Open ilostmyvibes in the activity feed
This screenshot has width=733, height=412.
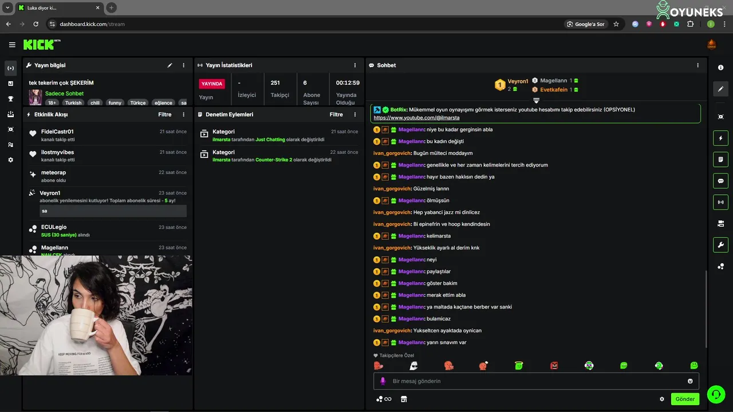[57, 152]
